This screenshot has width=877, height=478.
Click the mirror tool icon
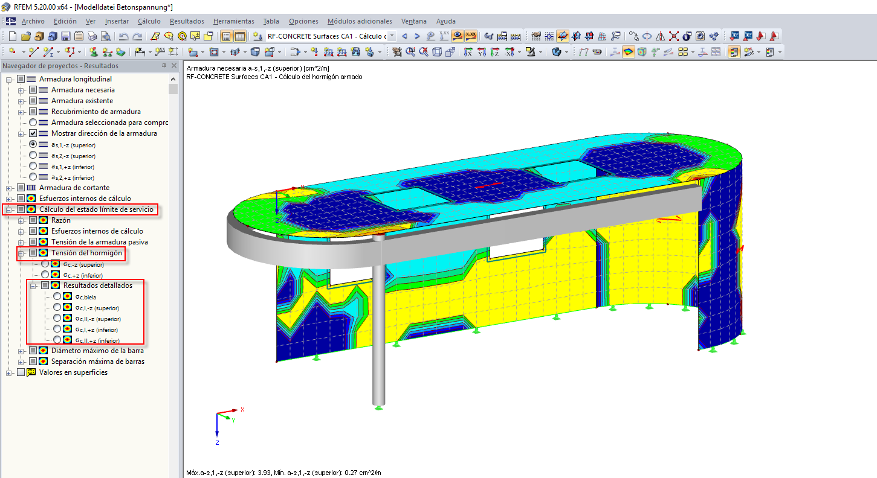pyautogui.click(x=660, y=36)
